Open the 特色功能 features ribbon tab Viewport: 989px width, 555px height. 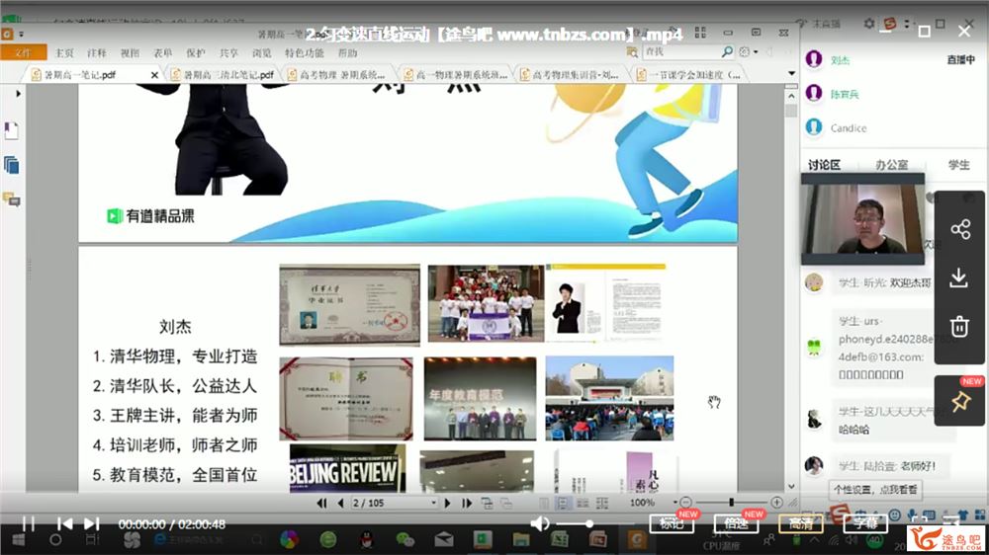(304, 53)
